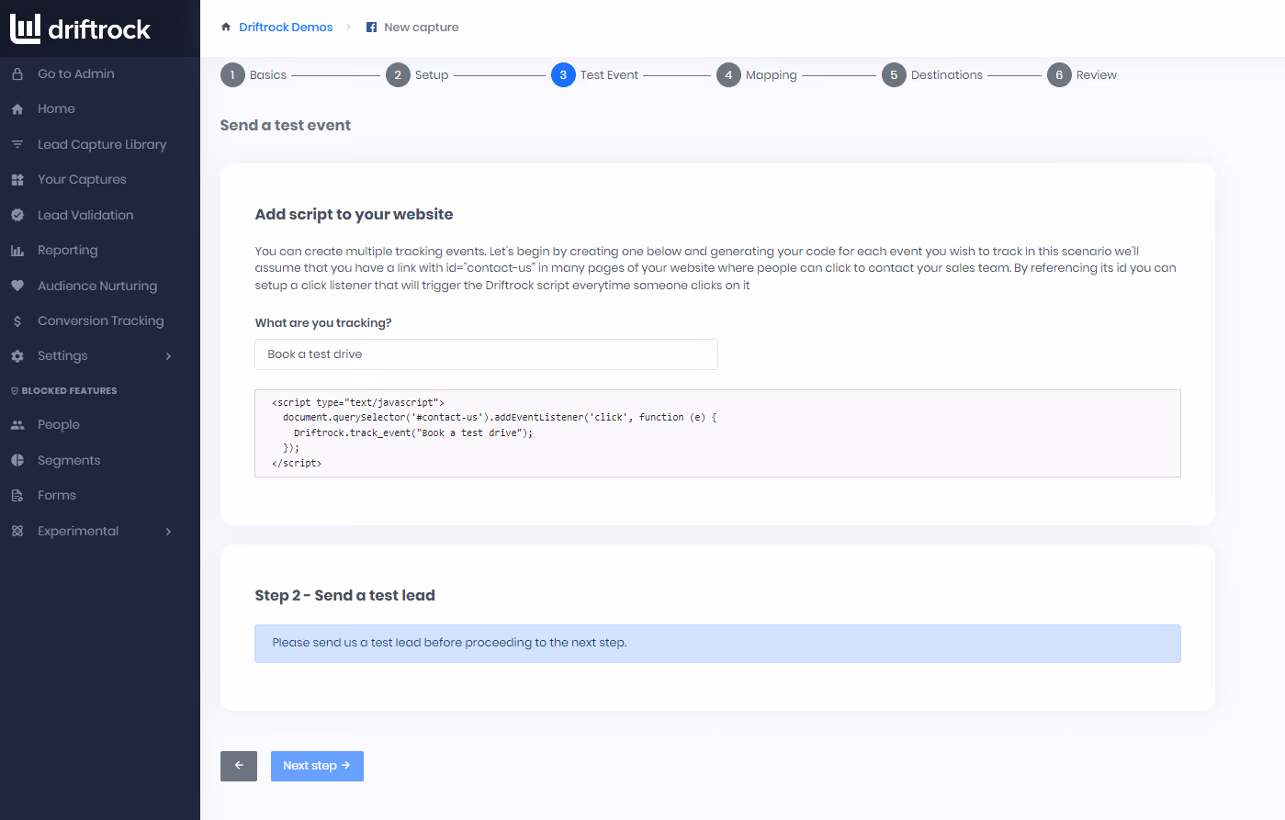
Task: Click the Home house icon in sidebar
Action: [x=17, y=108]
